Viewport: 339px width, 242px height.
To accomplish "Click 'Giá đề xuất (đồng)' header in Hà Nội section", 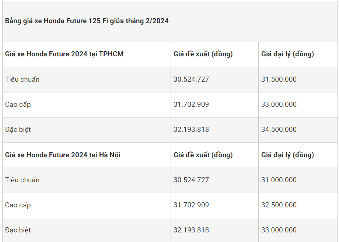I will coord(203,155).
